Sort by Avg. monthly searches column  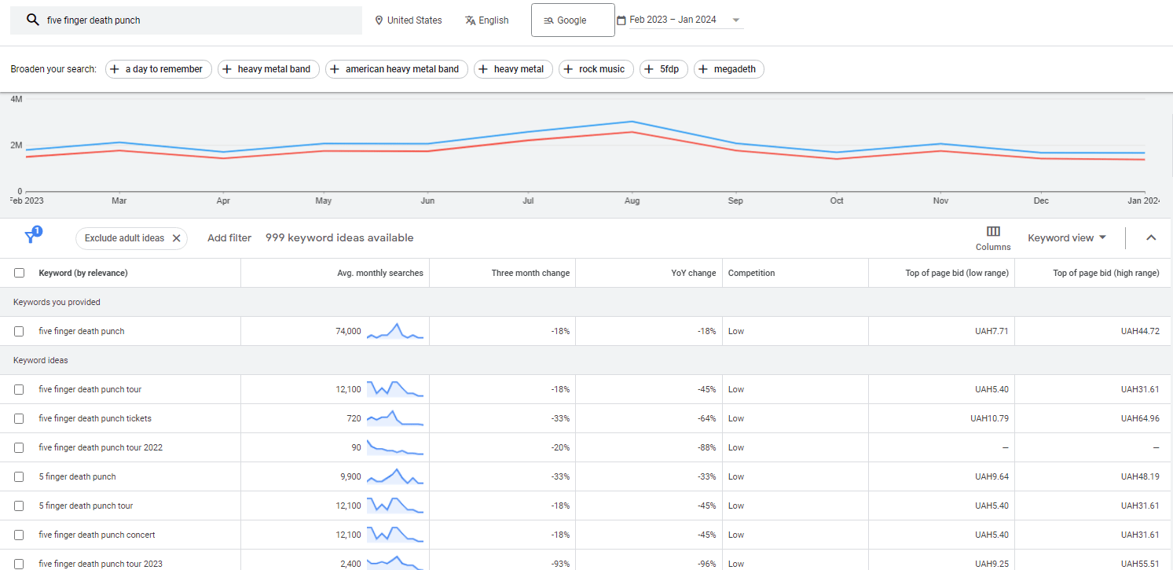[x=380, y=273]
